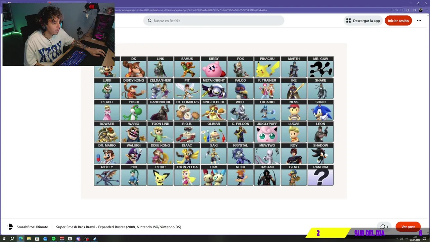
Task: Click the comment bubble icon
Action: [383, 227]
